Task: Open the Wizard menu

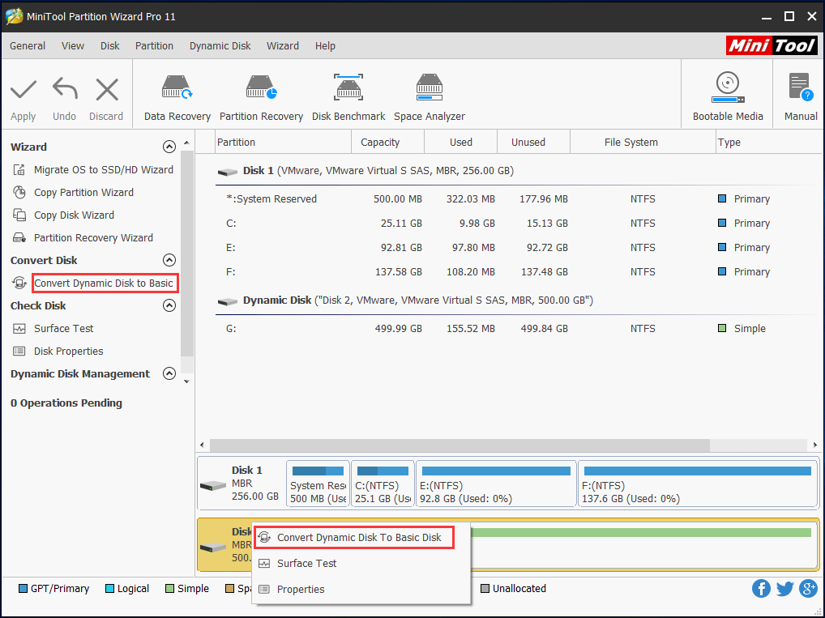Action: coord(283,45)
